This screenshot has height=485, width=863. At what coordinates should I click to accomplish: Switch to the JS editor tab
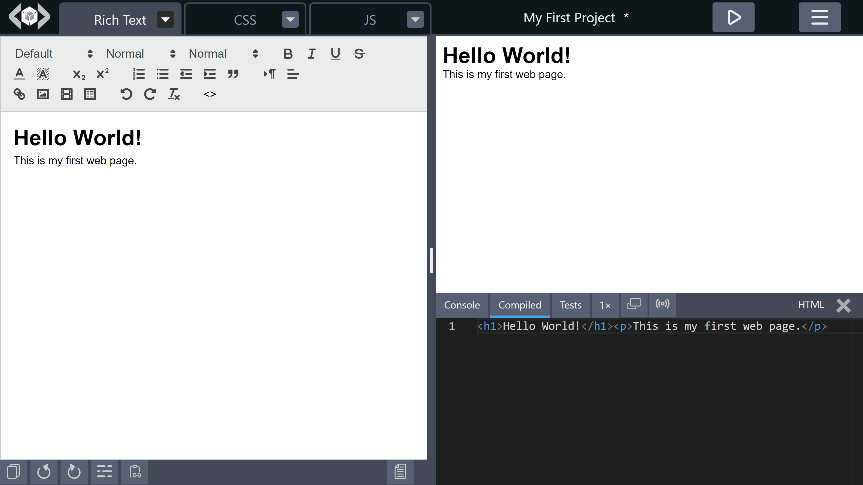click(370, 20)
